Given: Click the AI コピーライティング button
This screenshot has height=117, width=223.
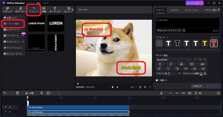Looking at the screenshot, I should 169,30.
